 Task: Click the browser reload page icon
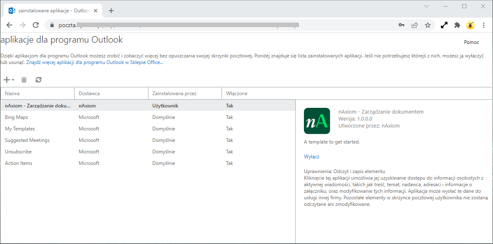click(x=36, y=25)
